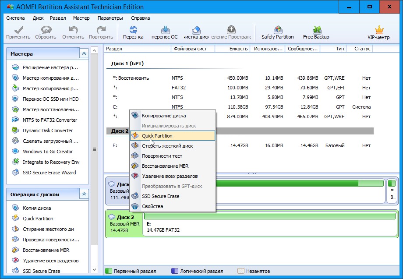Choose SSD Secure Erase in context menu

tap(173, 196)
